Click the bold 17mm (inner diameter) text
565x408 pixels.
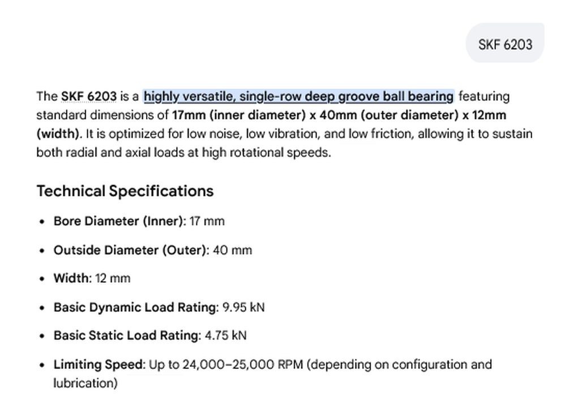pos(239,115)
